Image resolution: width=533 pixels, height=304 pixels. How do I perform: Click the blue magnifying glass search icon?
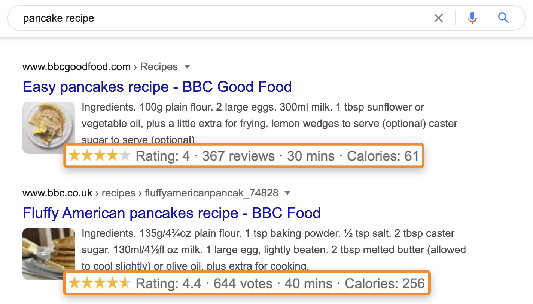coord(503,18)
